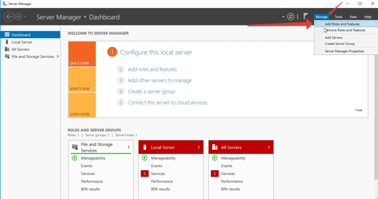Screen dimensions: 378x199
Task: Click the refresh icon in header
Action: (291, 17)
